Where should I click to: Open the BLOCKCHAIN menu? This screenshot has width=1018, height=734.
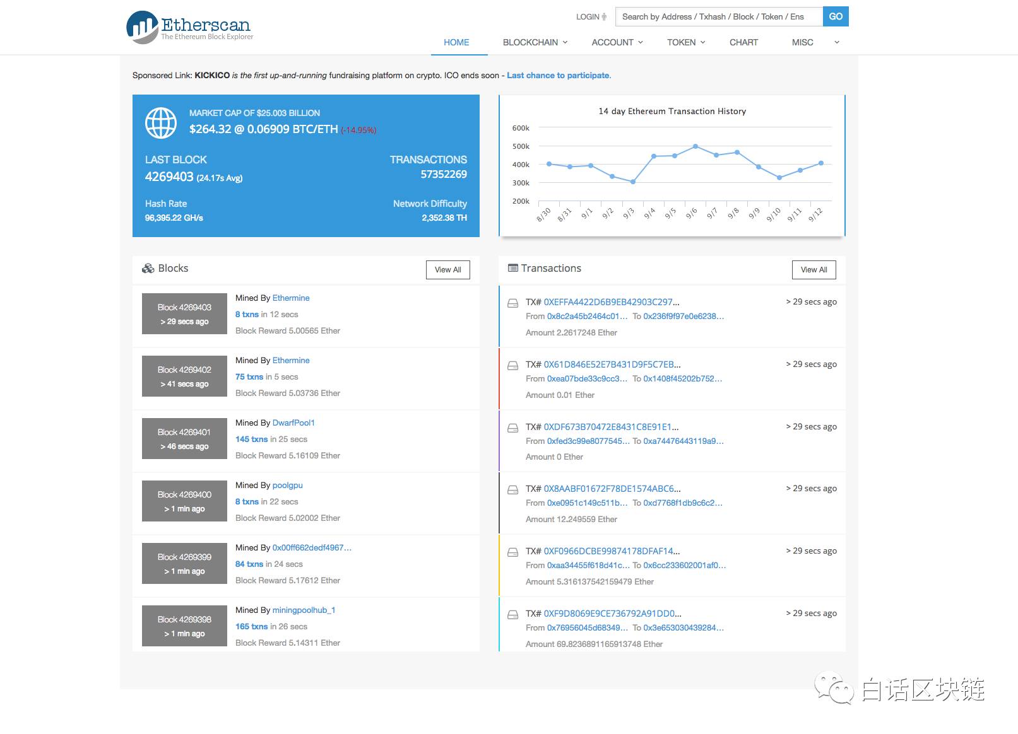(530, 42)
